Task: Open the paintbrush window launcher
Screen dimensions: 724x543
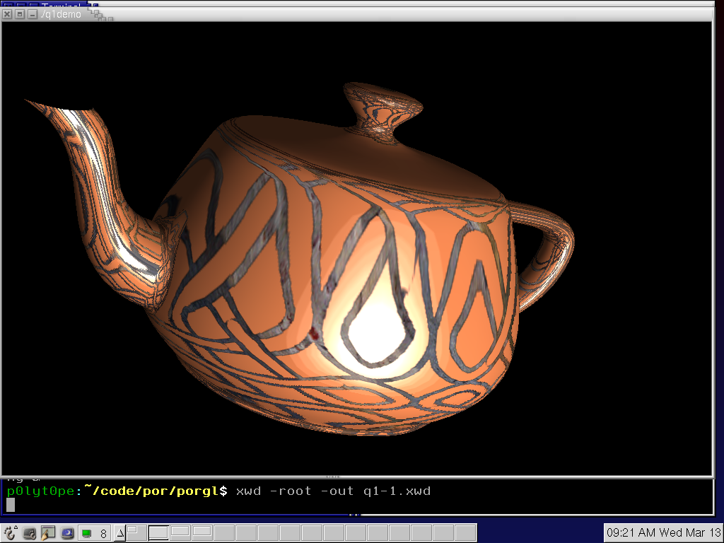Action: pyautogui.click(x=48, y=533)
